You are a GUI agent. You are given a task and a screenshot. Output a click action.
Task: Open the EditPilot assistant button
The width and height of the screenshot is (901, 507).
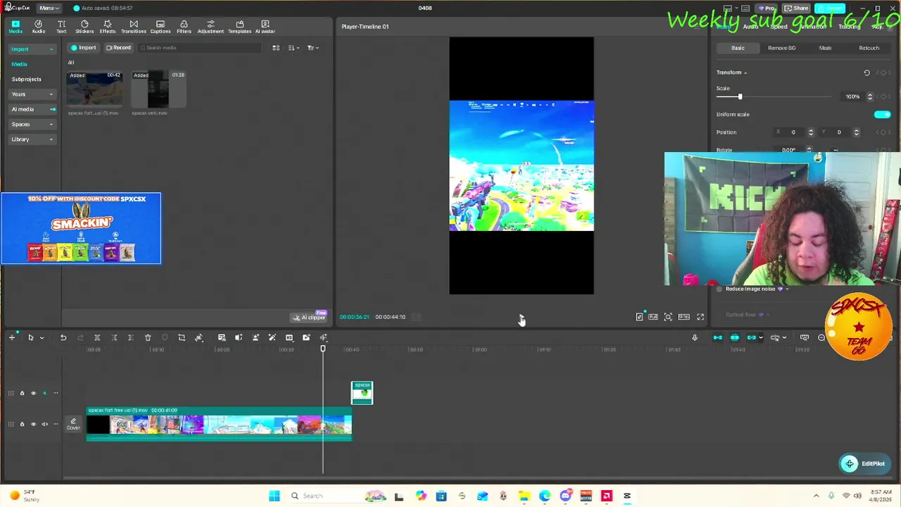coord(864,463)
